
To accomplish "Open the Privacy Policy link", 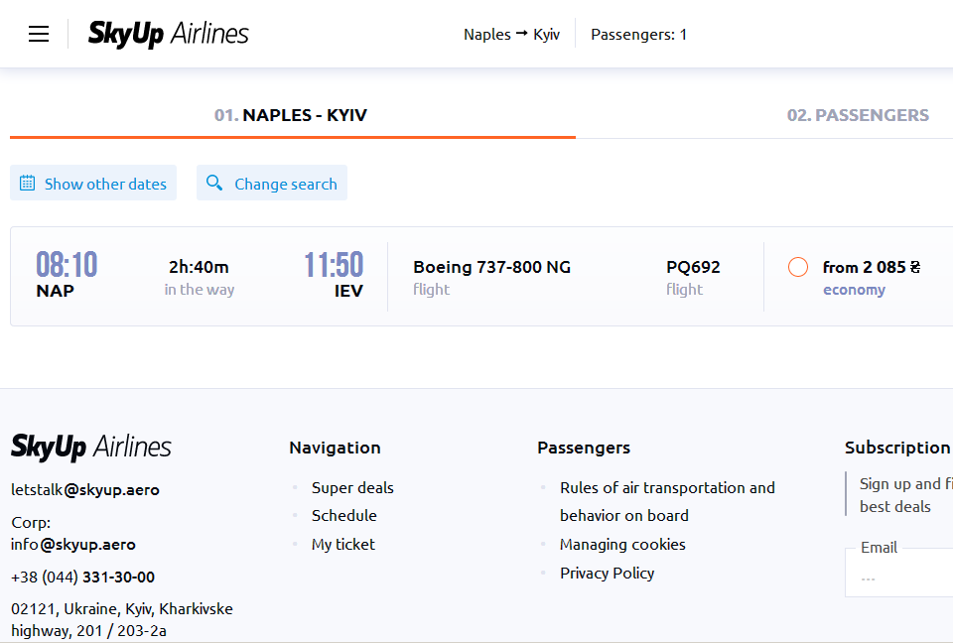I will coord(607,573).
